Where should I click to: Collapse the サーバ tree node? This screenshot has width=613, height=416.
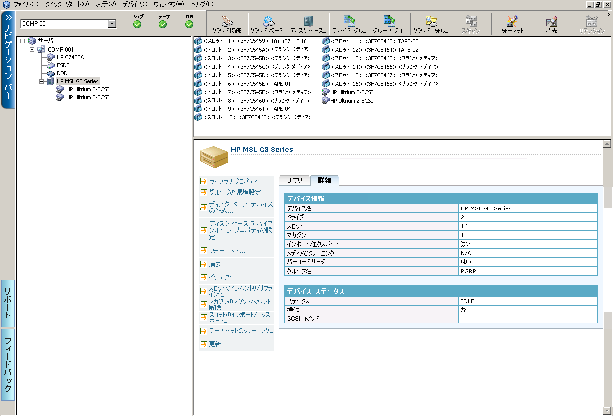point(23,41)
